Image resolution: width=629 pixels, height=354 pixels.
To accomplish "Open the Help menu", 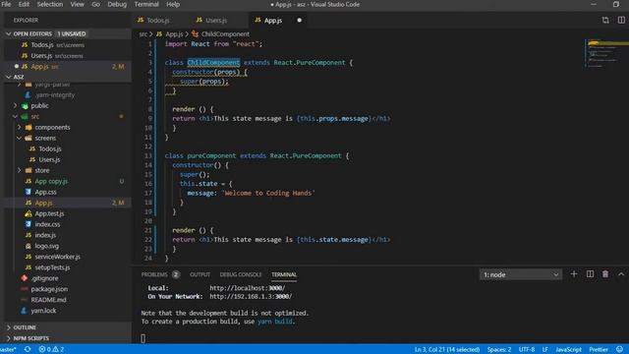I will coord(173,4).
